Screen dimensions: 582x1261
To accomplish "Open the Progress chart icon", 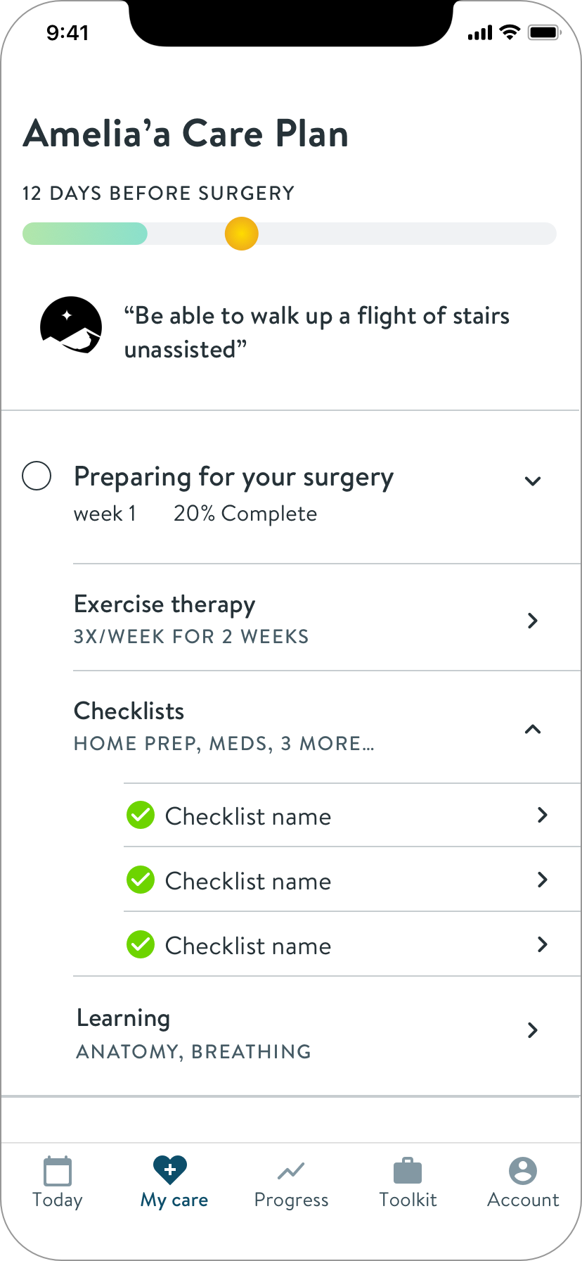I will tap(290, 1171).
